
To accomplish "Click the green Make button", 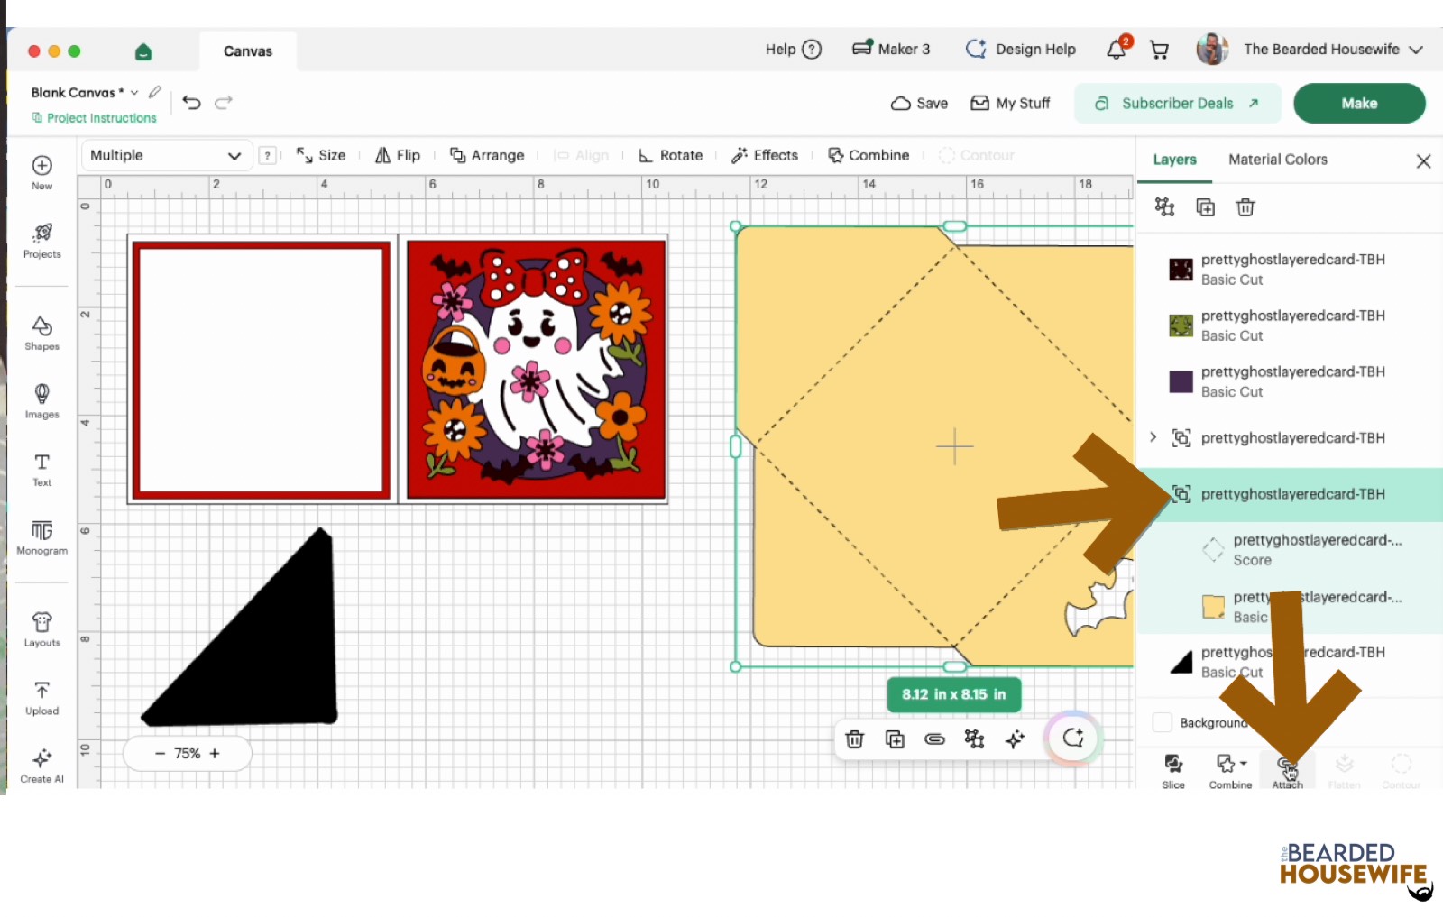I will 1359,103.
